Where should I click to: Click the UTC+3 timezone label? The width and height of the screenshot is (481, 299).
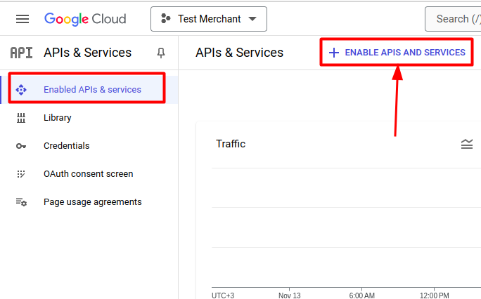223,295
